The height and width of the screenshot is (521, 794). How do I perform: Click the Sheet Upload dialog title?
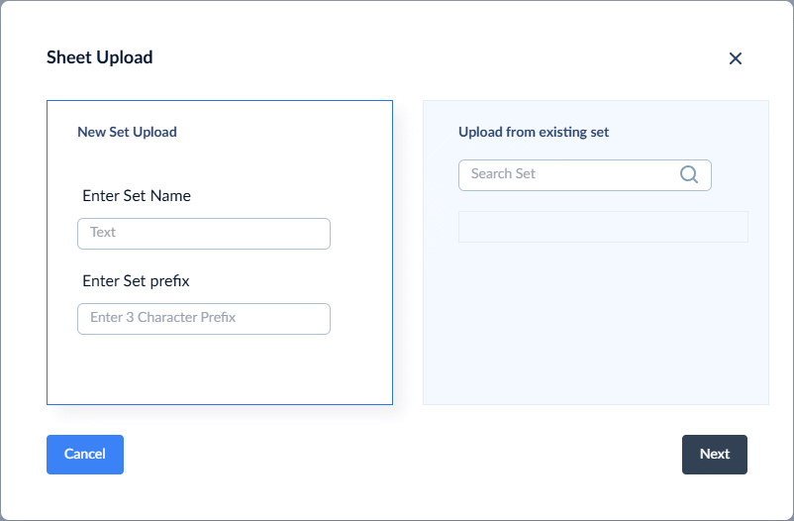(100, 57)
